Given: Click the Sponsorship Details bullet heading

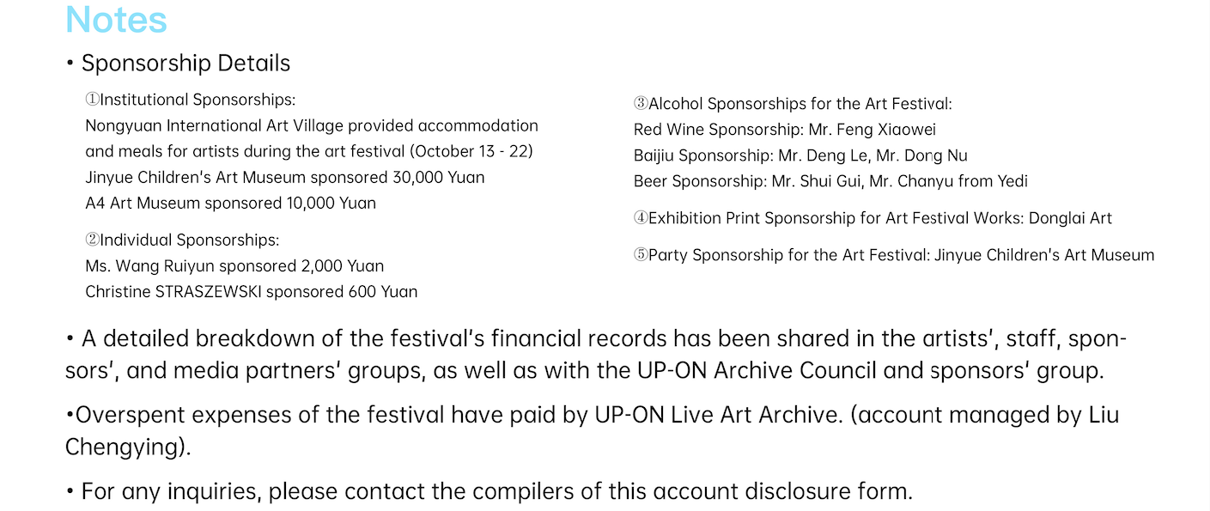Looking at the screenshot, I should pyautogui.click(x=185, y=64).
